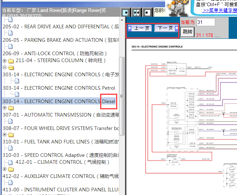
Task: Click document icon above 206-09 ANTI-LOCK CONTROL
Action: click(11, 46)
